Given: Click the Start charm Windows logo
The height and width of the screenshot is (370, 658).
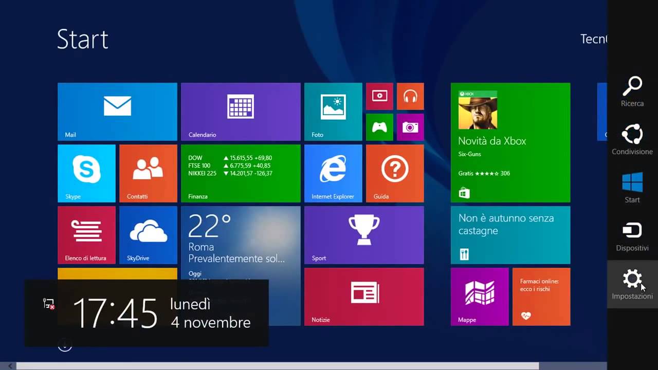Looking at the screenshot, I should [632, 188].
